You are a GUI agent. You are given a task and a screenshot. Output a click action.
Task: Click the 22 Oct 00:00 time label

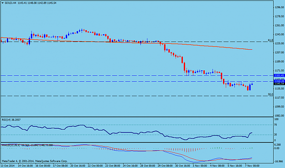point(95,166)
